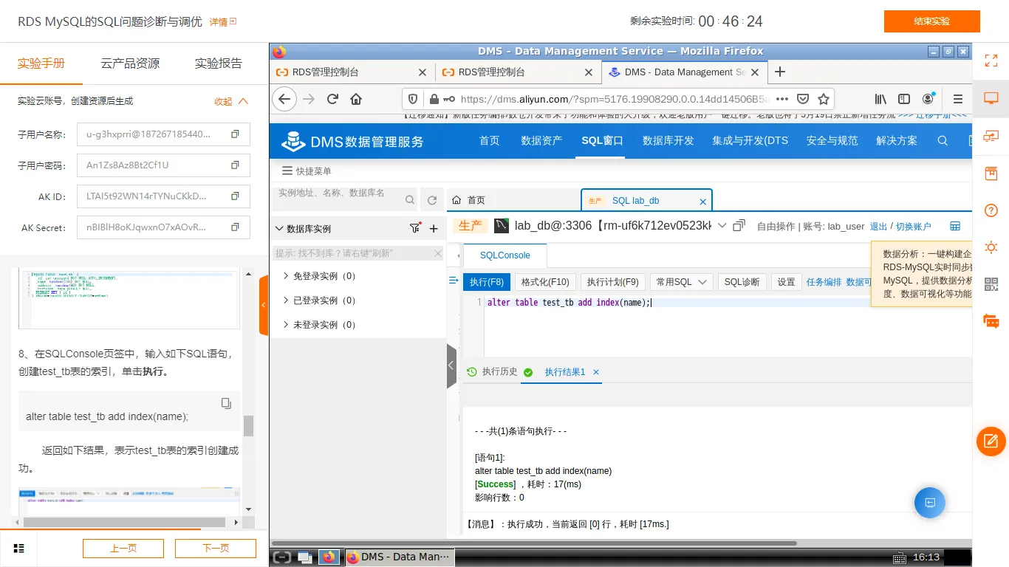This screenshot has width=1009, height=567.
Task: Copy the alter table SQL snippet
Action: pos(227,403)
